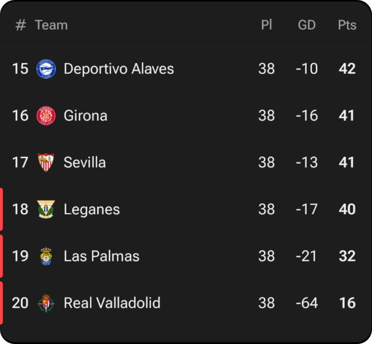Click the Real Valladolid club crest

coord(46,303)
